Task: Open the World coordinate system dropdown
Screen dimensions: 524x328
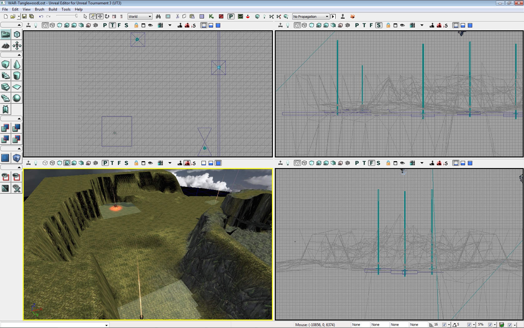Action: 140,17
